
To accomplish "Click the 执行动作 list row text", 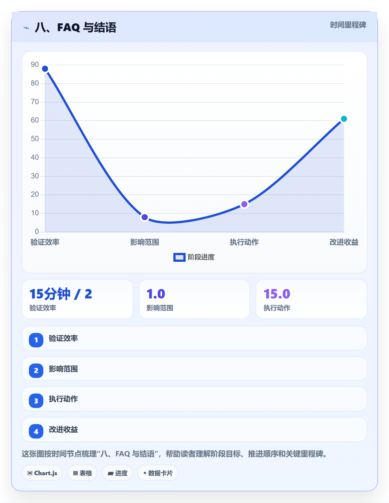I will point(63,399).
